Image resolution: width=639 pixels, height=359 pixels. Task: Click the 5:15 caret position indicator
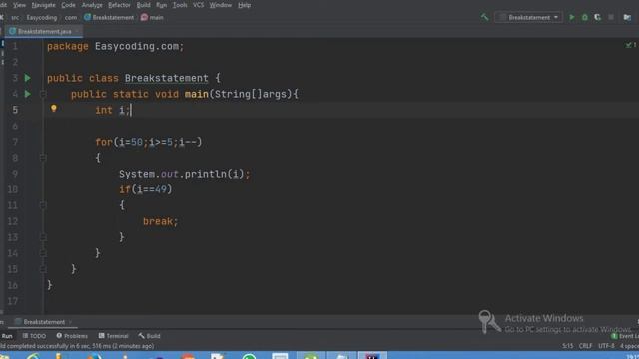pyautogui.click(x=568, y=346)
